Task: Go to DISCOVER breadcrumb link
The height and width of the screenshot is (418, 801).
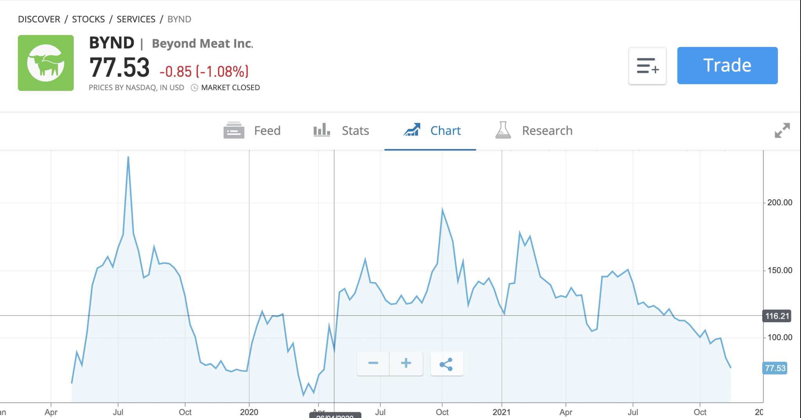Action: pyautogui.click(x=39, y=19)
